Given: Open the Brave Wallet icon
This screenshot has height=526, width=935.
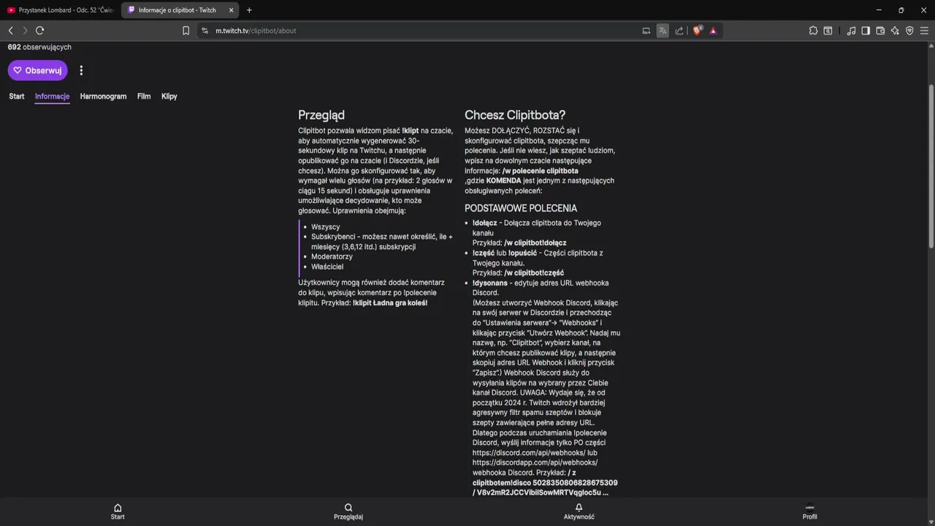Looking at the screenshot, I should (x=880, y=31).
